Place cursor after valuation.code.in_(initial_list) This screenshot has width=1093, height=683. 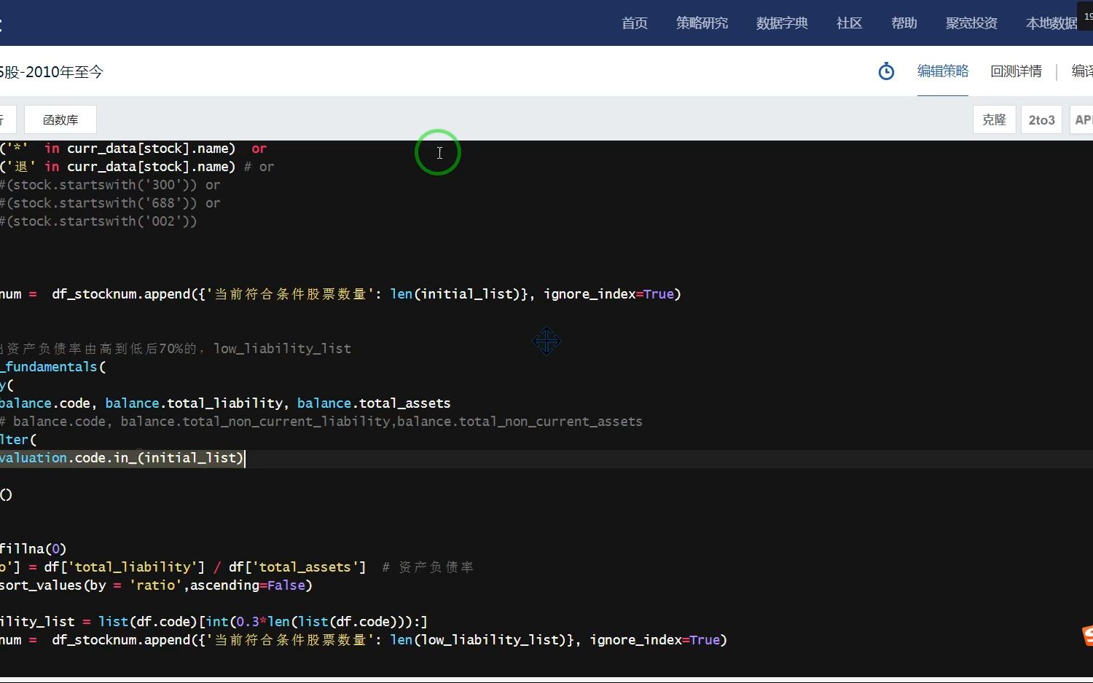click(x=244, y=458)
